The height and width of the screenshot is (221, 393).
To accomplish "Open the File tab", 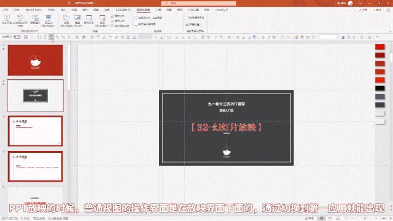I will [6, 10].
